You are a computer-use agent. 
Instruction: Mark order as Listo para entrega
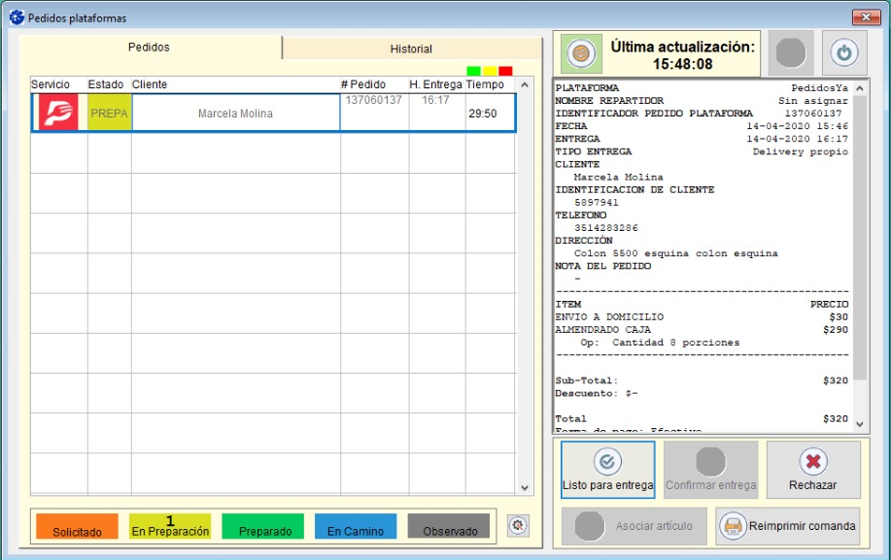[x=608, y=470]
